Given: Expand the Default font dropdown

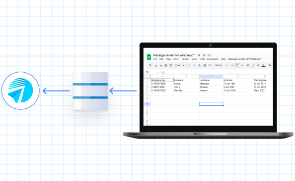Looking at the screenshot, I should click(221, 65).
